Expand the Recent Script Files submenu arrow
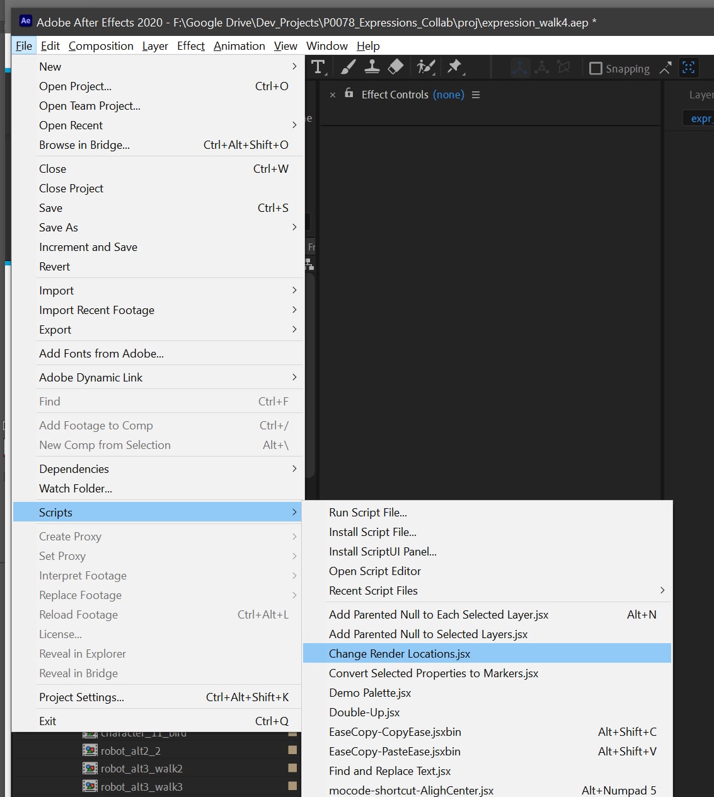Screen dimensions: 714x797 pos(662,590)
